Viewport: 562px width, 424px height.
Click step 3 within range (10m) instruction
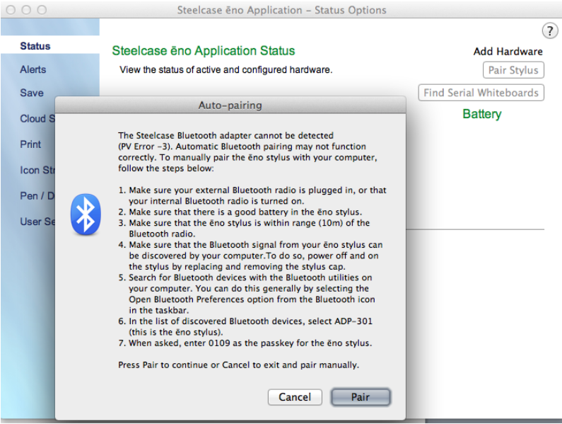pyautogui.click(x=244, y=229)
